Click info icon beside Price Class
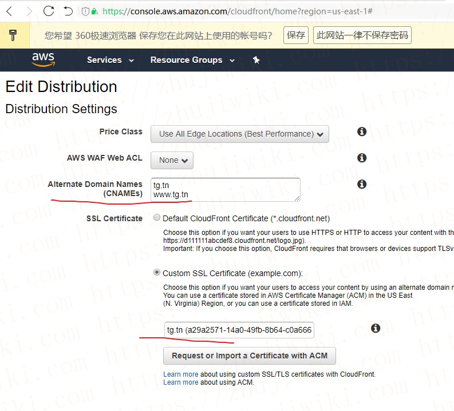Image resolution: width=454 pixels, height=411 pixels. click(x=362, y=131)
